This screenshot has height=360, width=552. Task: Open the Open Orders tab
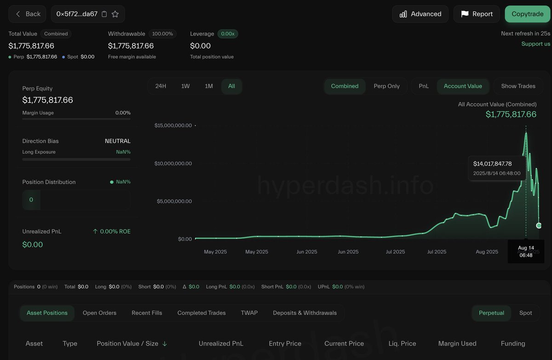99,313
